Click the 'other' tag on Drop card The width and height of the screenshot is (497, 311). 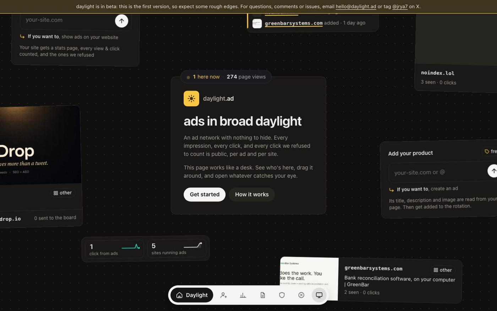(63, 193)
